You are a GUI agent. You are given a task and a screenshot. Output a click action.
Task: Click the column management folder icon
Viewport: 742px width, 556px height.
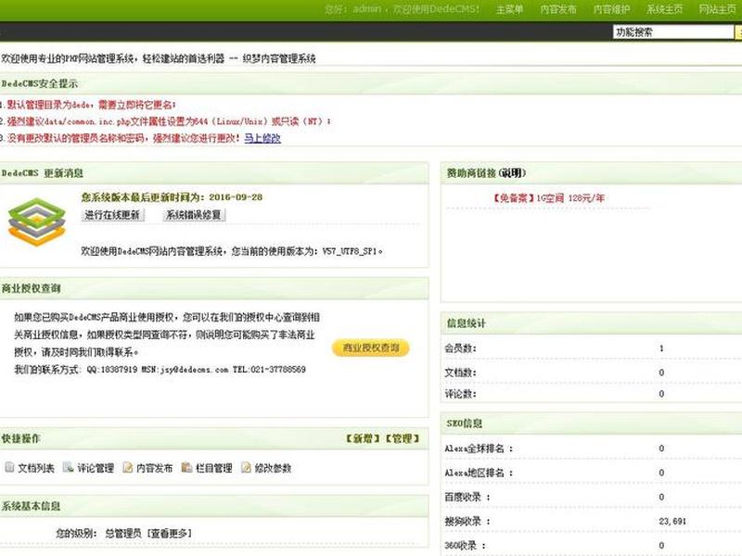tap(186, 468)
